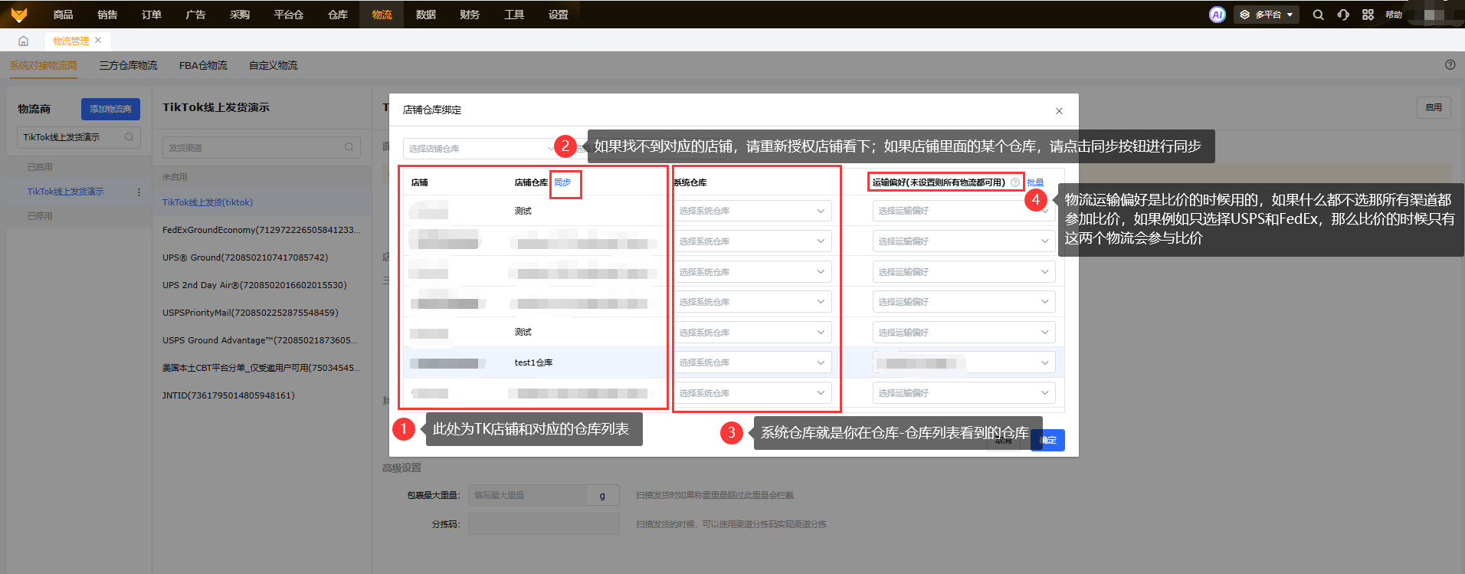This screenshot has width=1465, height=574.
Task: Open the customer service headset icon
Action: (1343, 15)
